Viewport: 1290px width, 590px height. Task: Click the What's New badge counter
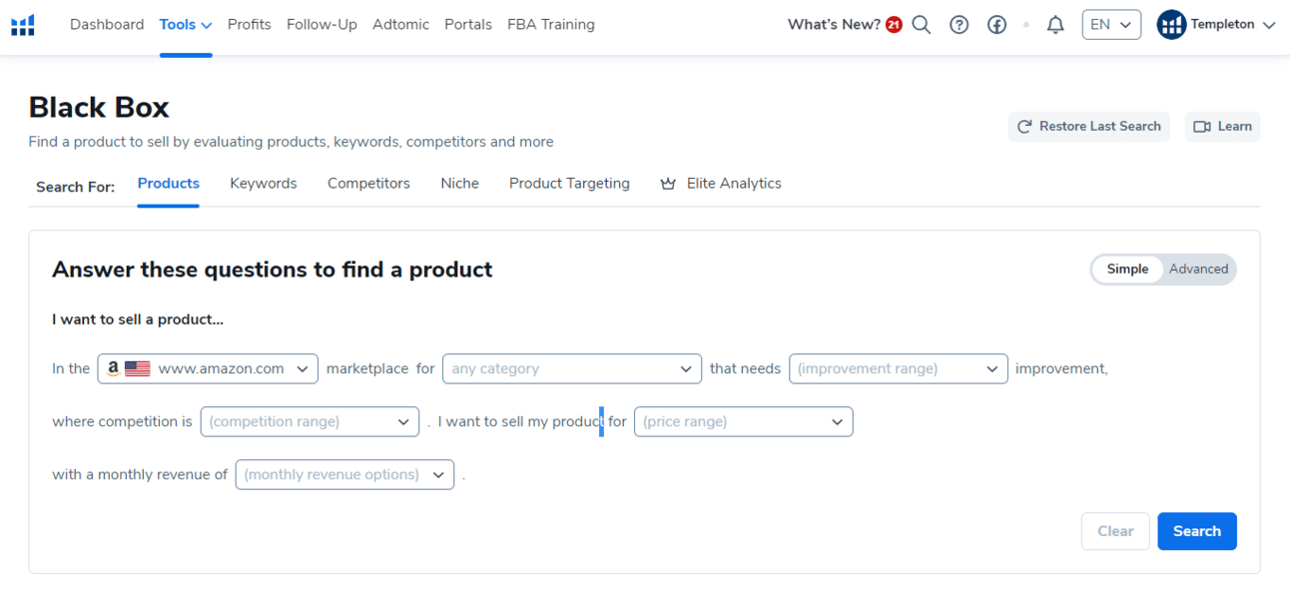pyautogui.click(x=894, y=25)
